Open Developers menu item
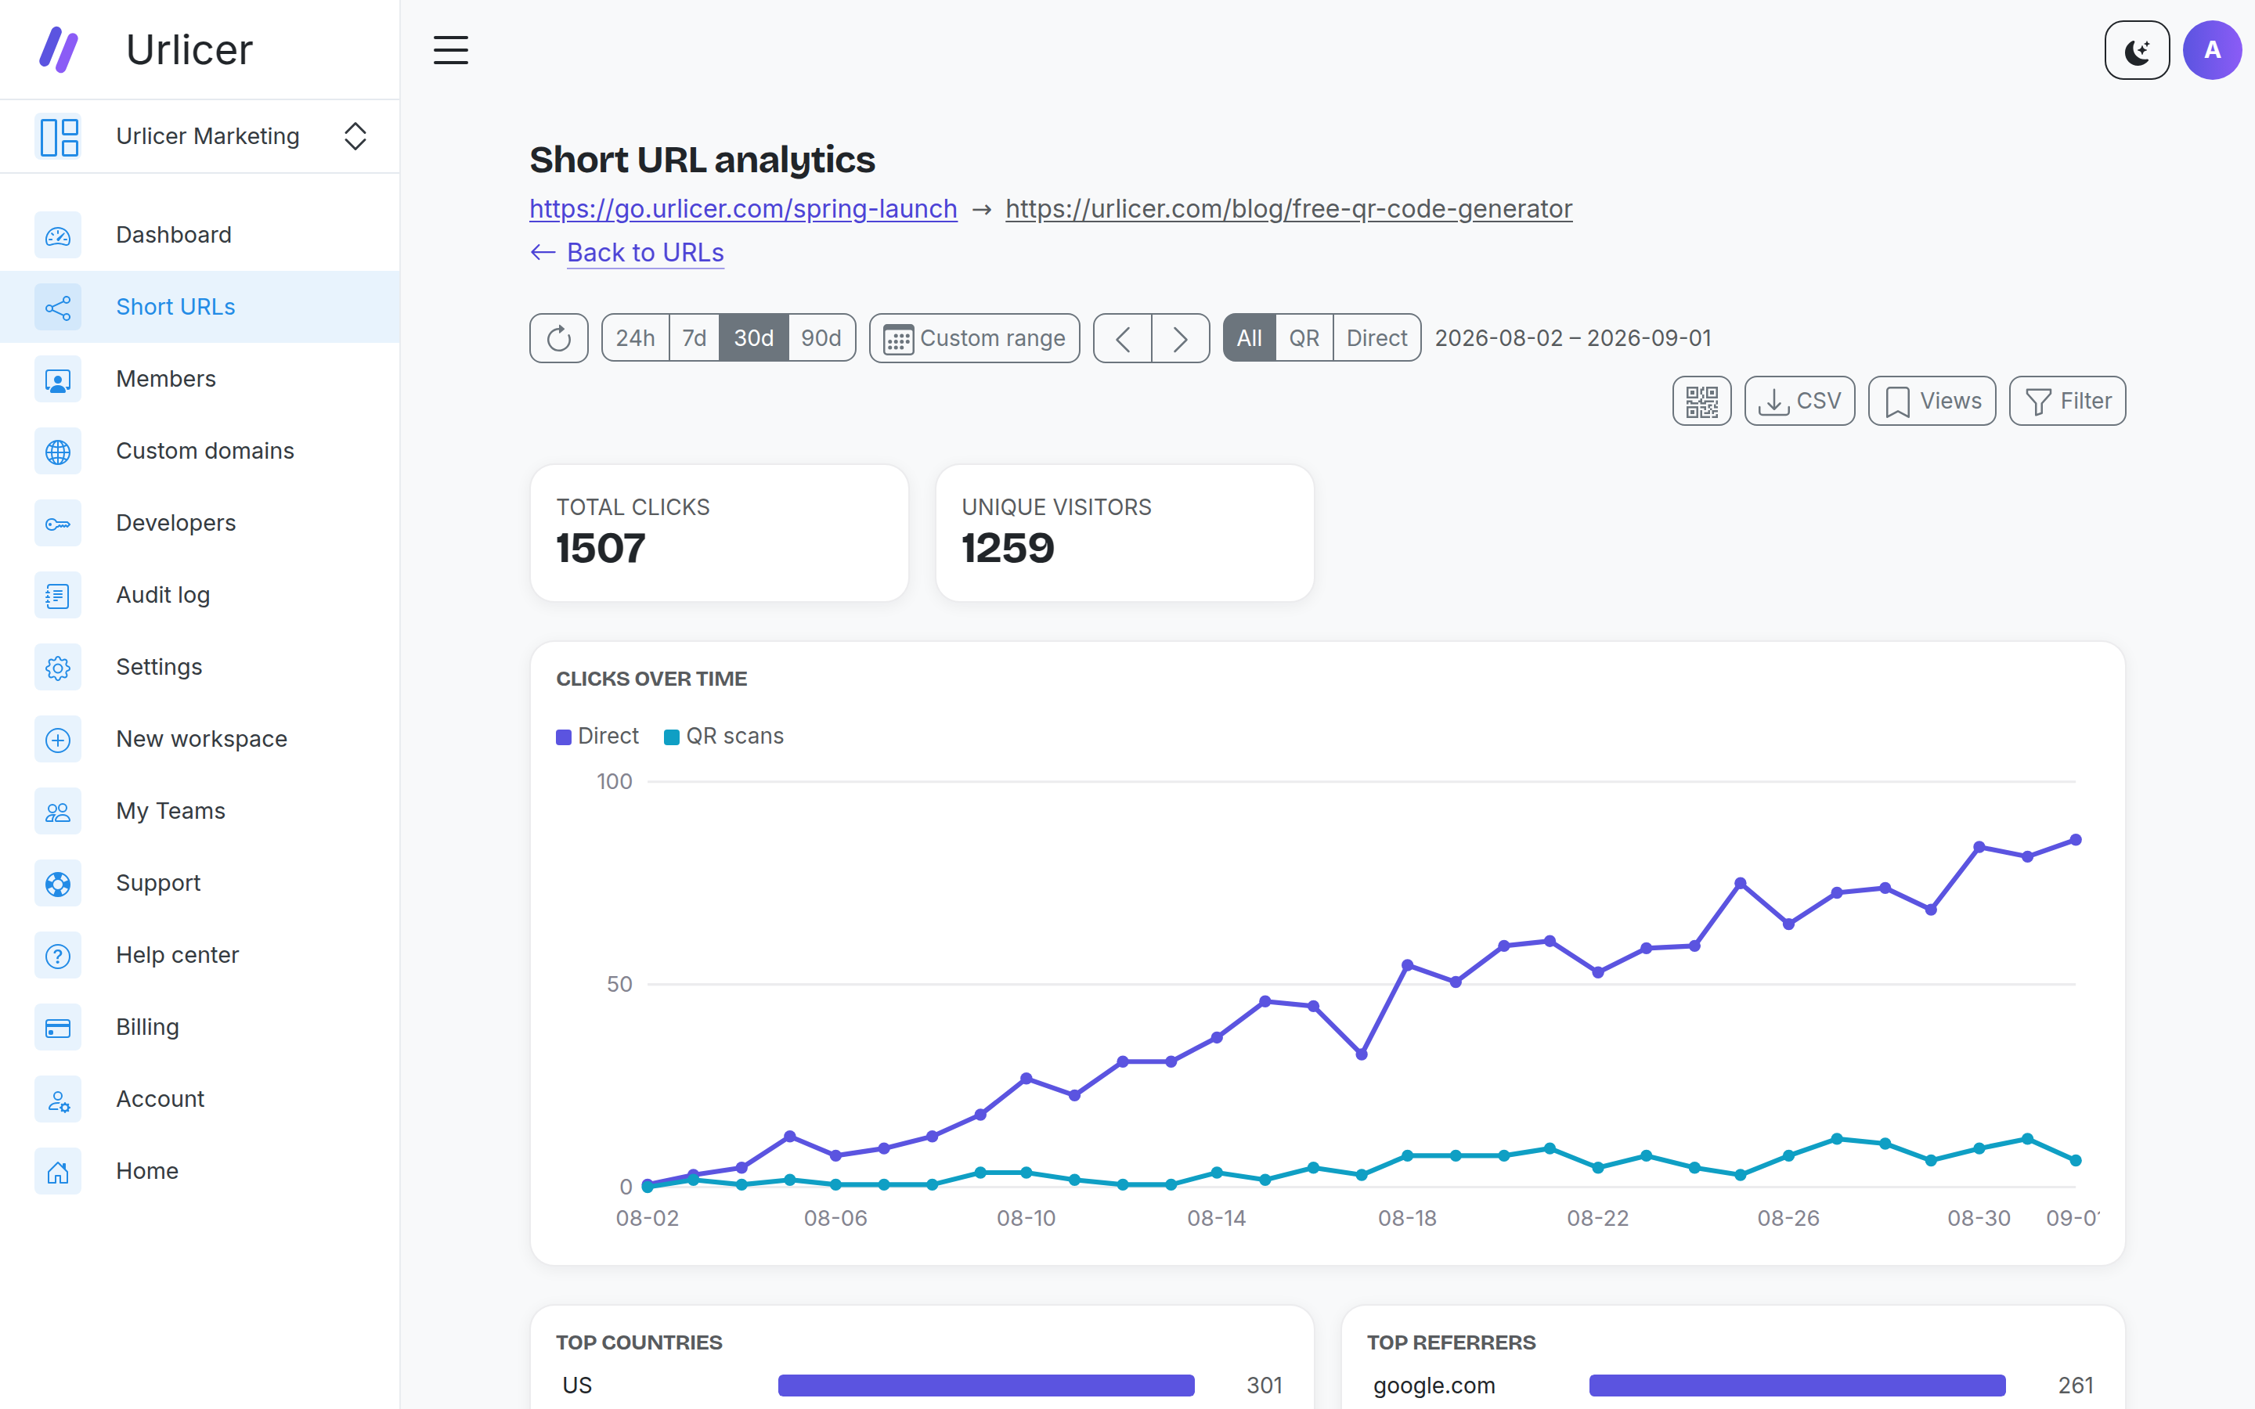 [200, 523]
